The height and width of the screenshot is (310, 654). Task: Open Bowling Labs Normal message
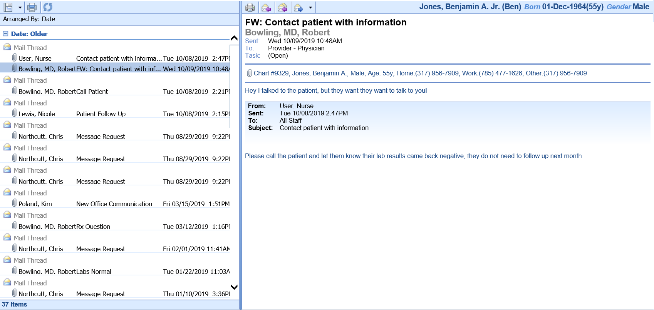[116, 272]
